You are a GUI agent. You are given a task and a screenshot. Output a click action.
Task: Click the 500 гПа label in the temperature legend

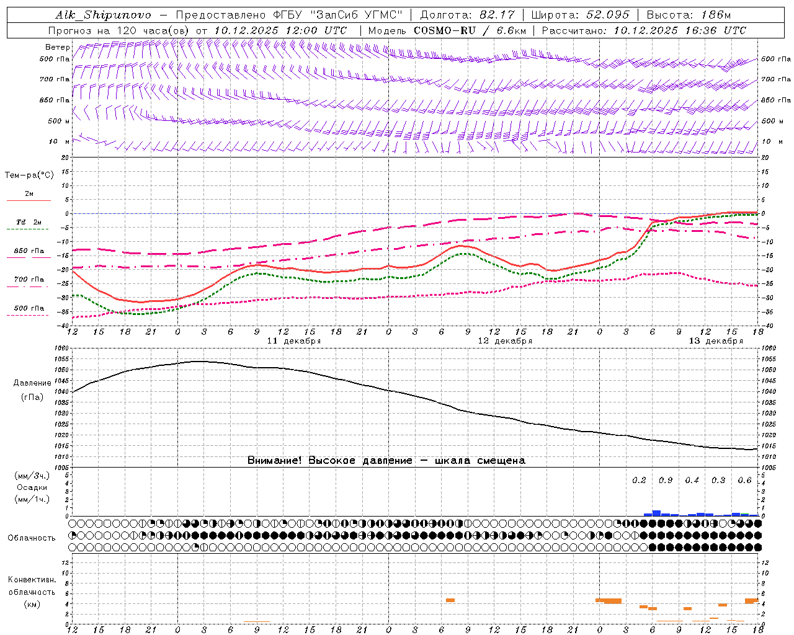tap(29, 308)
